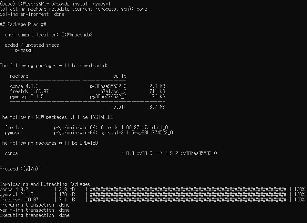Image resolution: width=307 pixels, height=223 pixels.
Task: Click 'conda' name in the UPDATED list
Action: point(11,153)
